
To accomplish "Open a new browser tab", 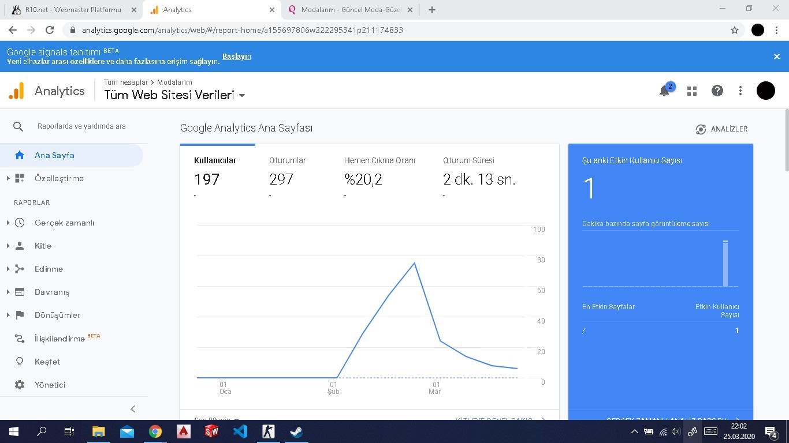I will [432, 10].
